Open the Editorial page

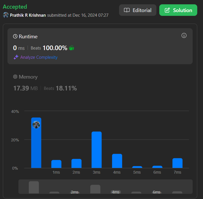(138, 10)
